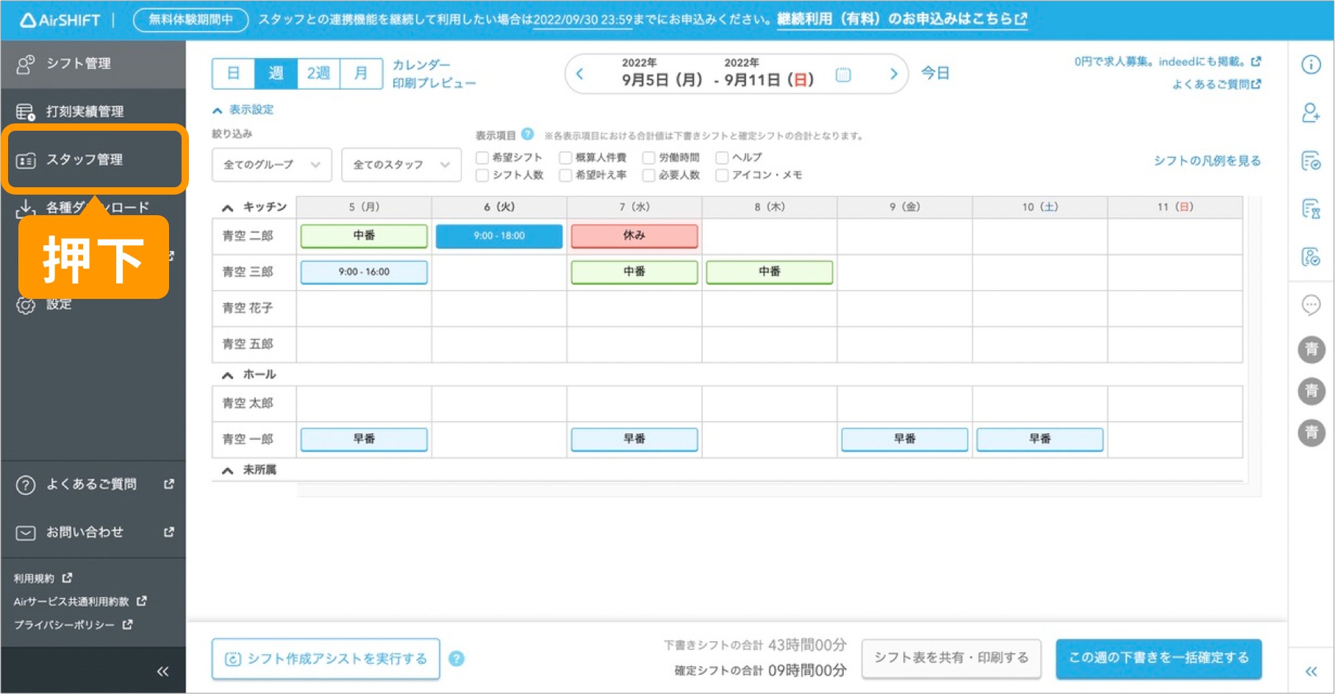This screenshot has width=1335, height=694.
Task: Check the 労働時間 checkbox
Action: click(x=648, y=158)
